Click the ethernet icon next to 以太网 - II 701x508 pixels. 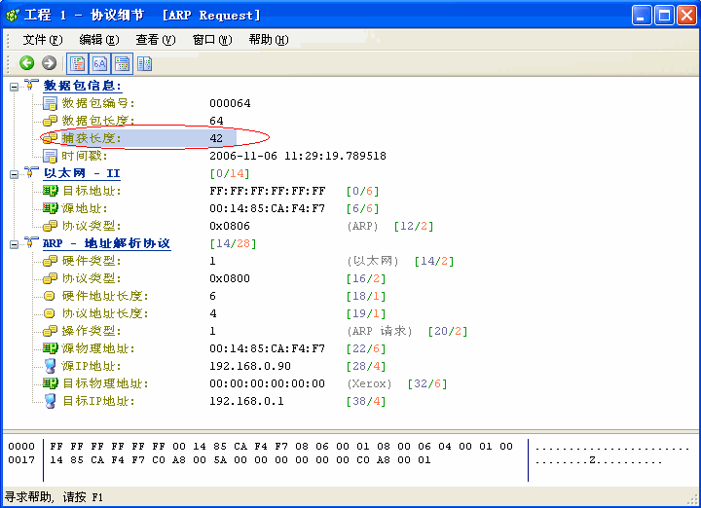pyautogui.click(x=31, y=172)
